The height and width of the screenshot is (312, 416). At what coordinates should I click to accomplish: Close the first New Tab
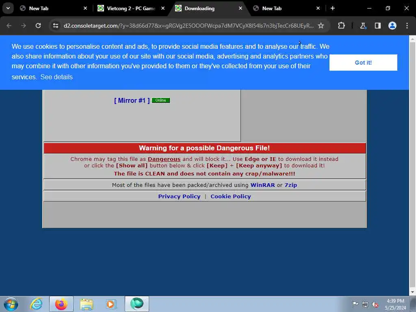pos(85,8)
